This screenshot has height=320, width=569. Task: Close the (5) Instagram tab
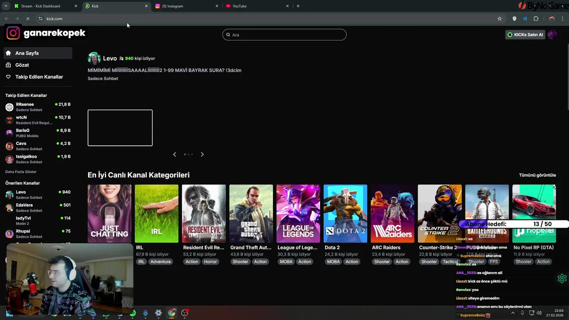217,6
